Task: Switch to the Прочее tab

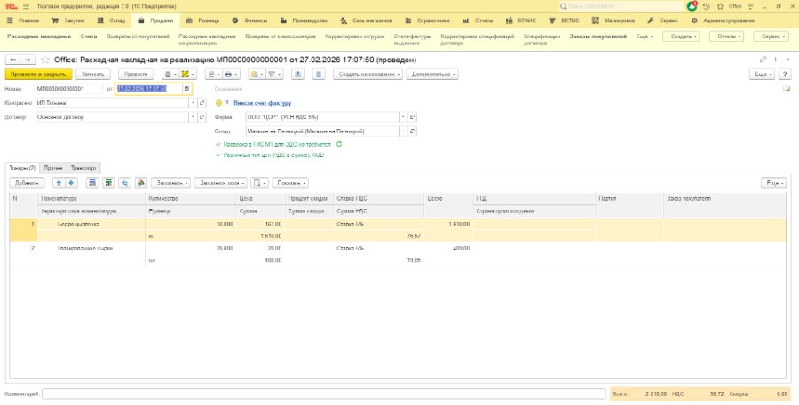Action: coord(53,168)
